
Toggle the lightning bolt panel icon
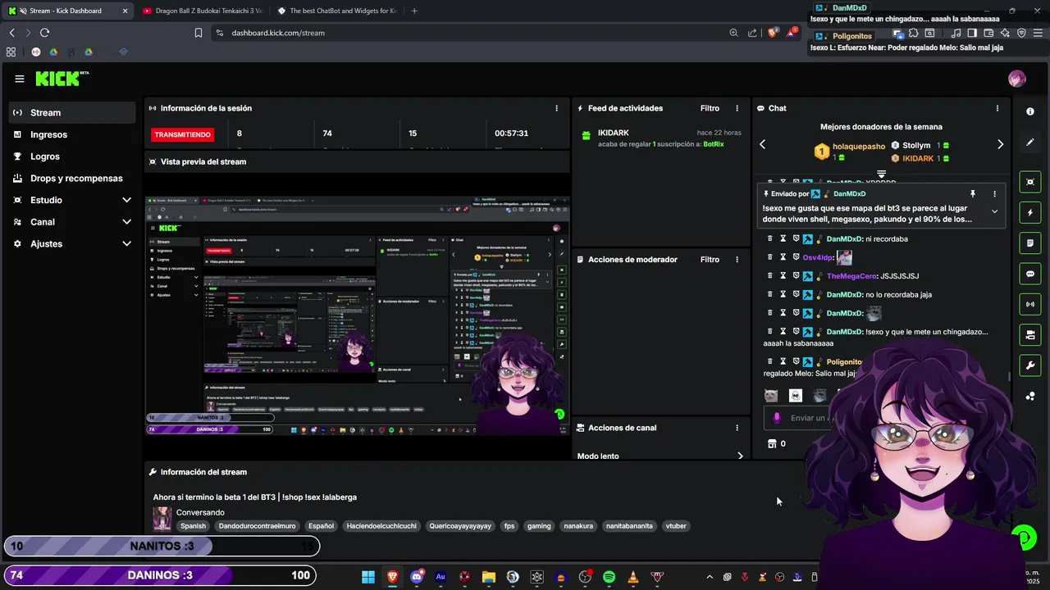pos(1030,212)
